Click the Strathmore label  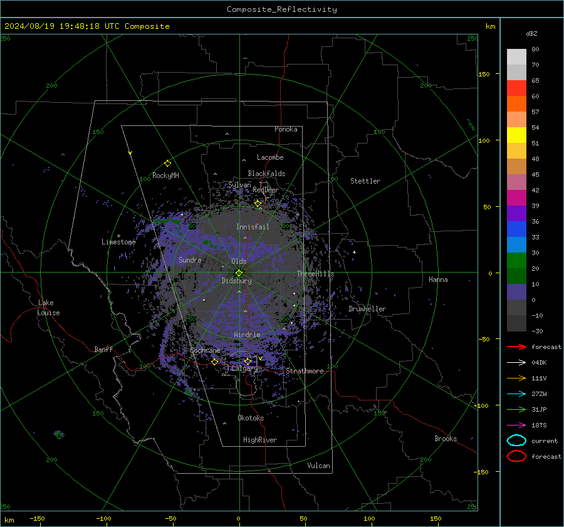click(x=305, y=371)
